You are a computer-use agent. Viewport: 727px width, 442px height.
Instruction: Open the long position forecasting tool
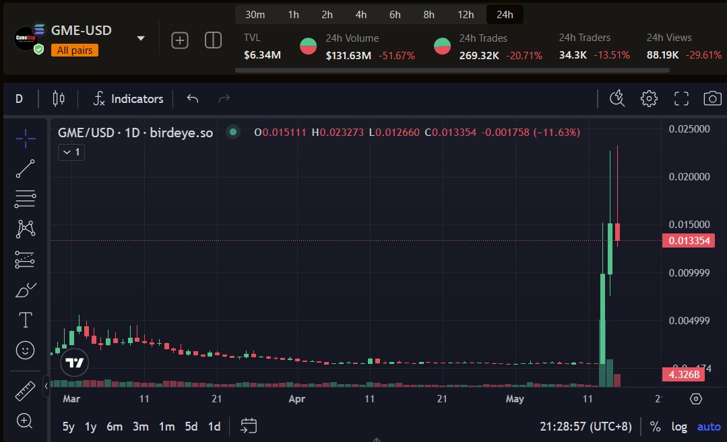pyautogui.click(x=25, y=260)
